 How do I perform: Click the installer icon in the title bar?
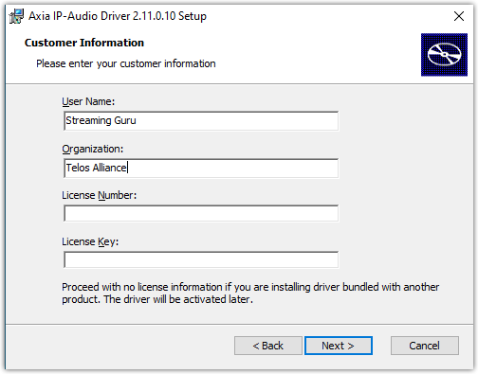coord(16,16)
